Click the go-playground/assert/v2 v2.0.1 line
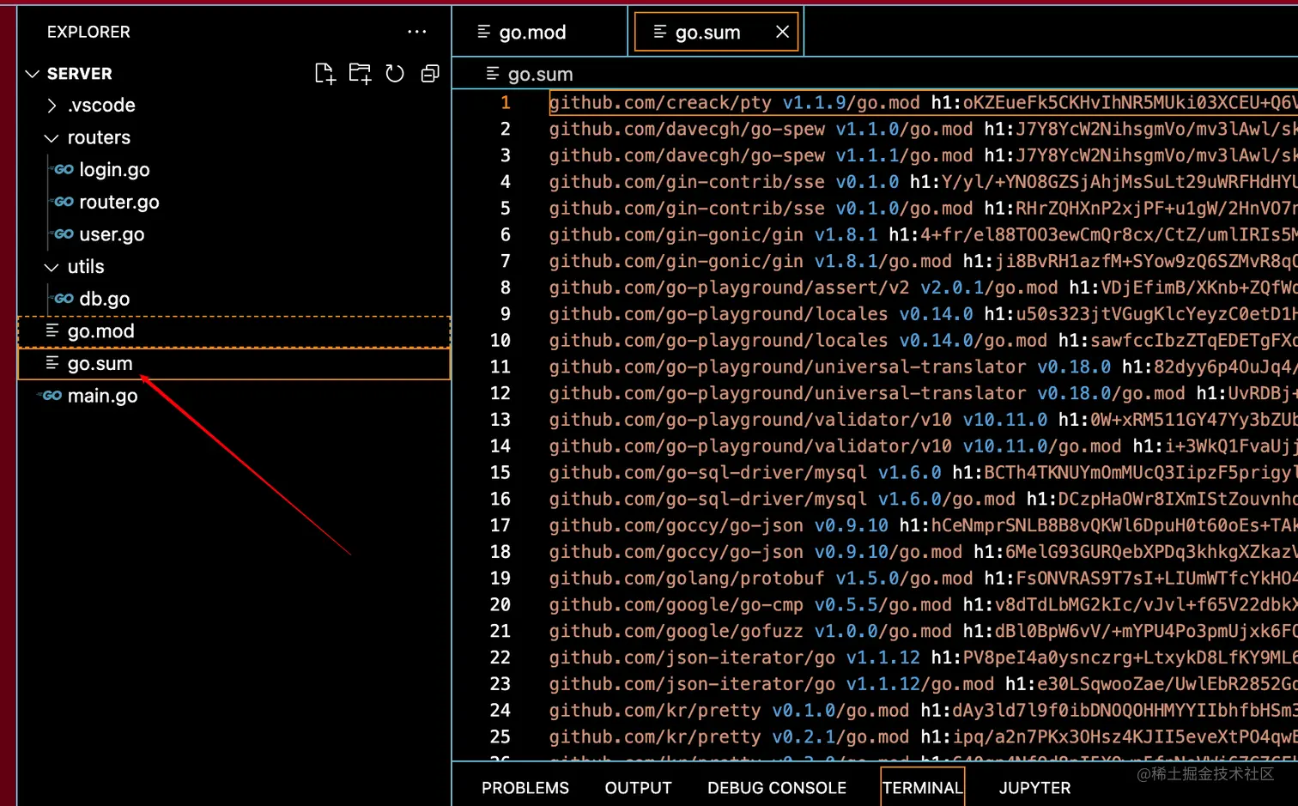The height and width of the screenshot is (806, 1298). [x=923, y=288]
